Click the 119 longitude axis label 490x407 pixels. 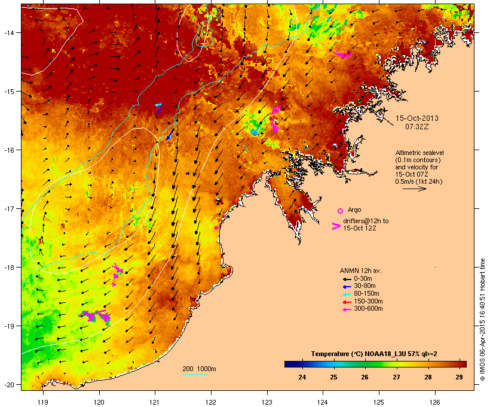pos(43,402)
